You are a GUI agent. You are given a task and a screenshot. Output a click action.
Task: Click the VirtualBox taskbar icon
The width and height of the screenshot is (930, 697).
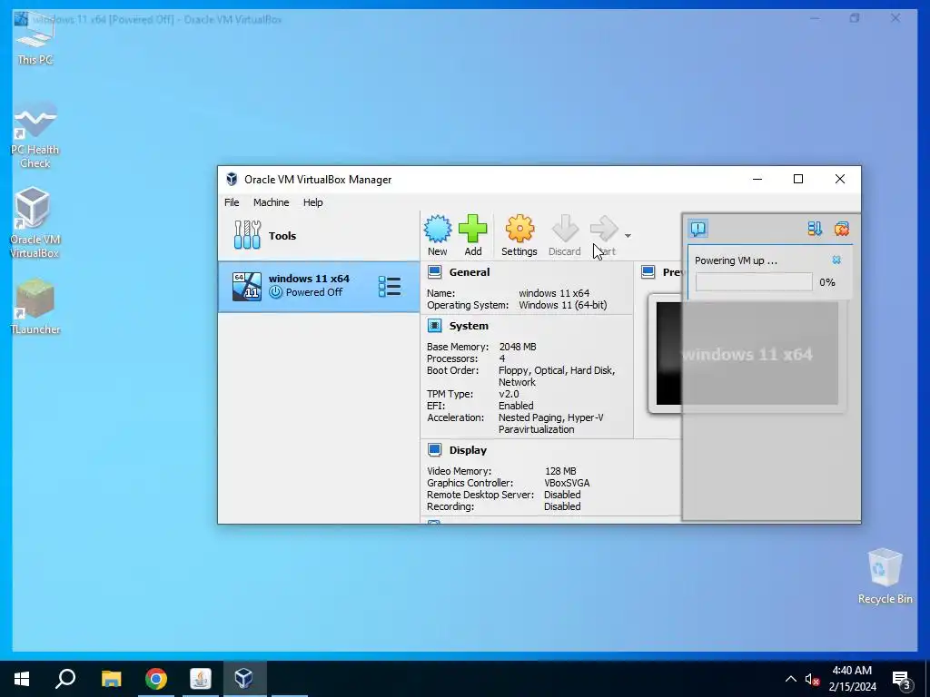(244, 679)
